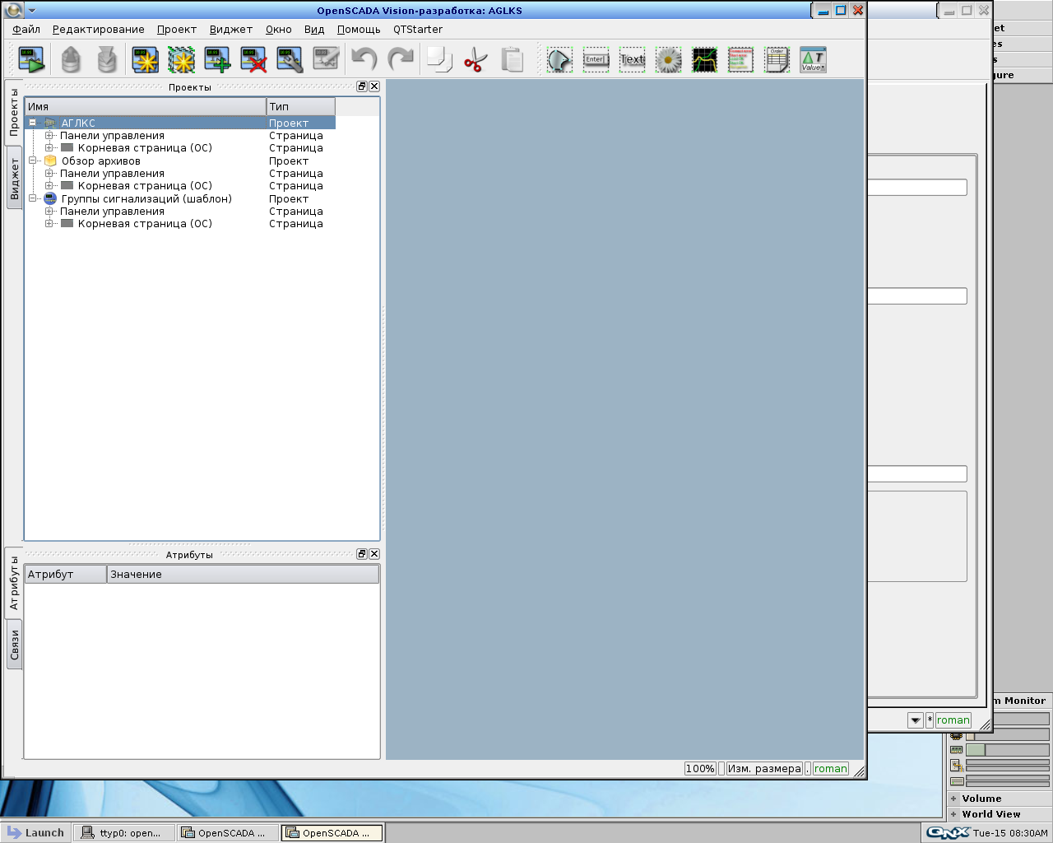The width and height of the screenshot is (1053, 843).
Task: Click the 100% scale status button
Action: coord(699,769)
